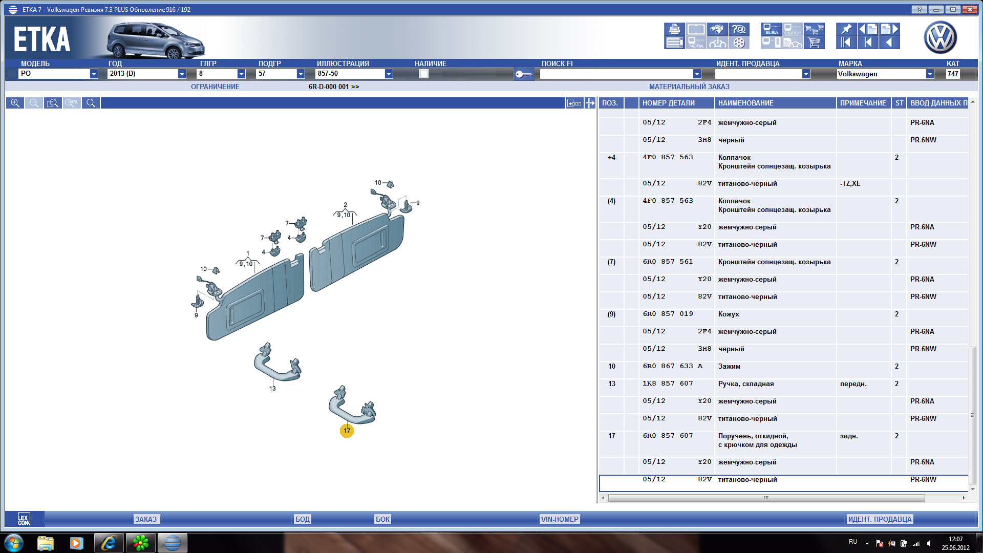Select the zoom region magnifier tool
Viewport: 983px width, 553px height.
tap(53, 103)
